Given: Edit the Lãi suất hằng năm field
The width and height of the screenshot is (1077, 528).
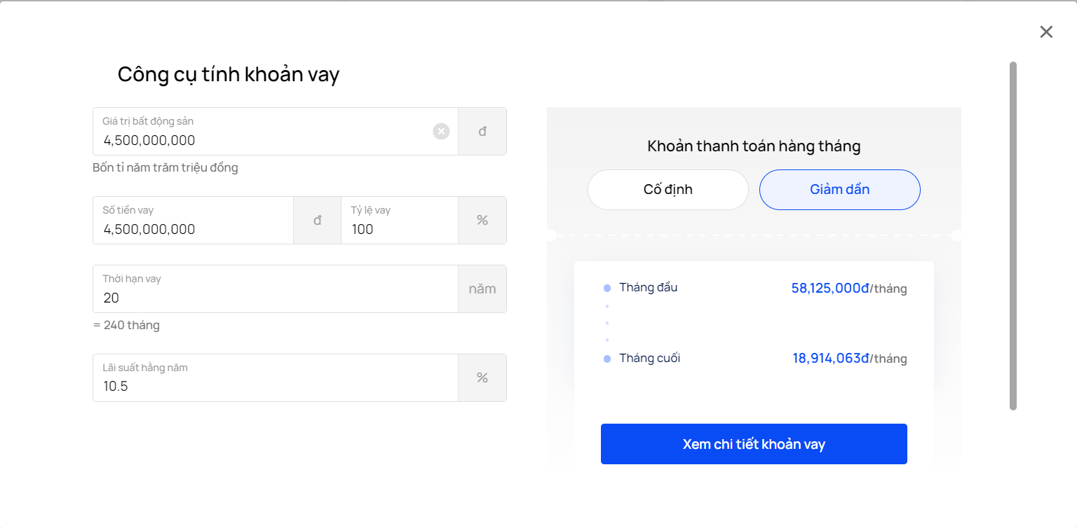Looking at the screenshot, I should tap(276, 377).
